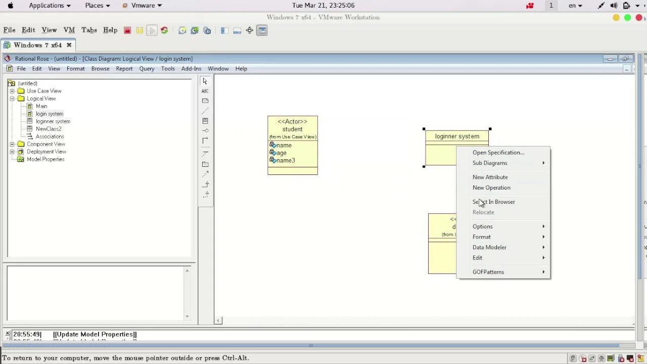Choose the Generalization tool

pyautogui.click(x=205, y=184)
